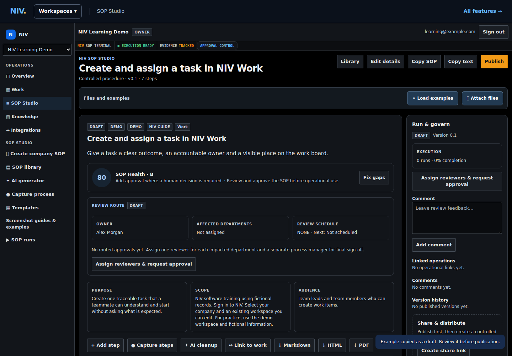Focus the review feedback comment box

[457, 218]
